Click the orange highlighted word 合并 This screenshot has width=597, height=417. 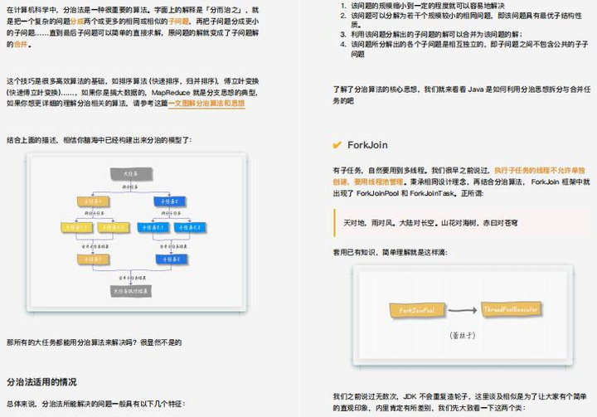coord(21,44)
